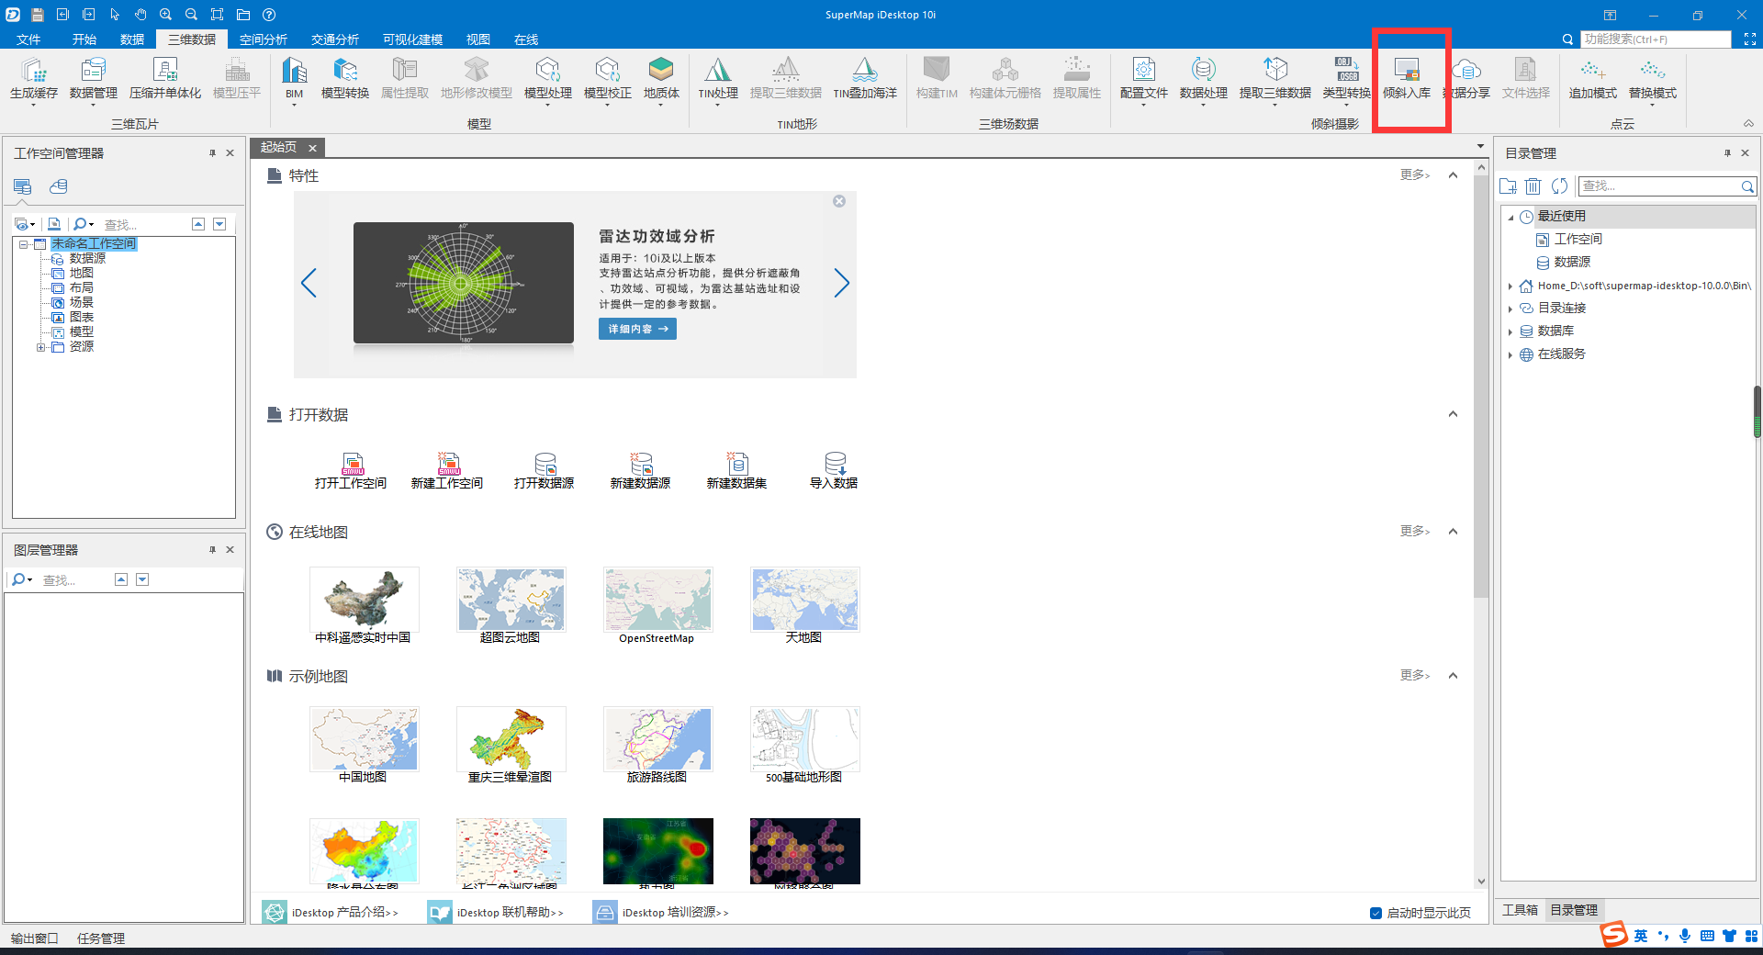Open the TIN处理 tool
The width and height of the screenshot is (1763, 955).
(x=717, y=72)
